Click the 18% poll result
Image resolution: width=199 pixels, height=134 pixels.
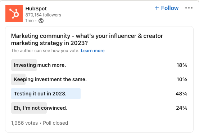coord(182,65)
